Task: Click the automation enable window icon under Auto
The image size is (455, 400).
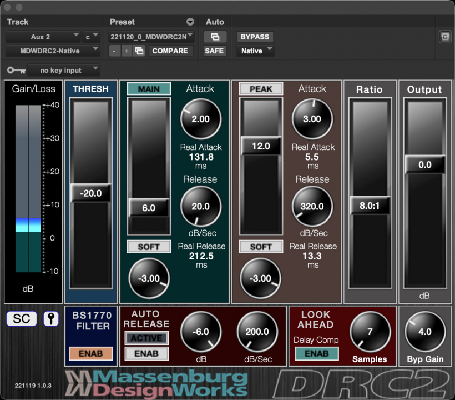Action: [214, 37]
